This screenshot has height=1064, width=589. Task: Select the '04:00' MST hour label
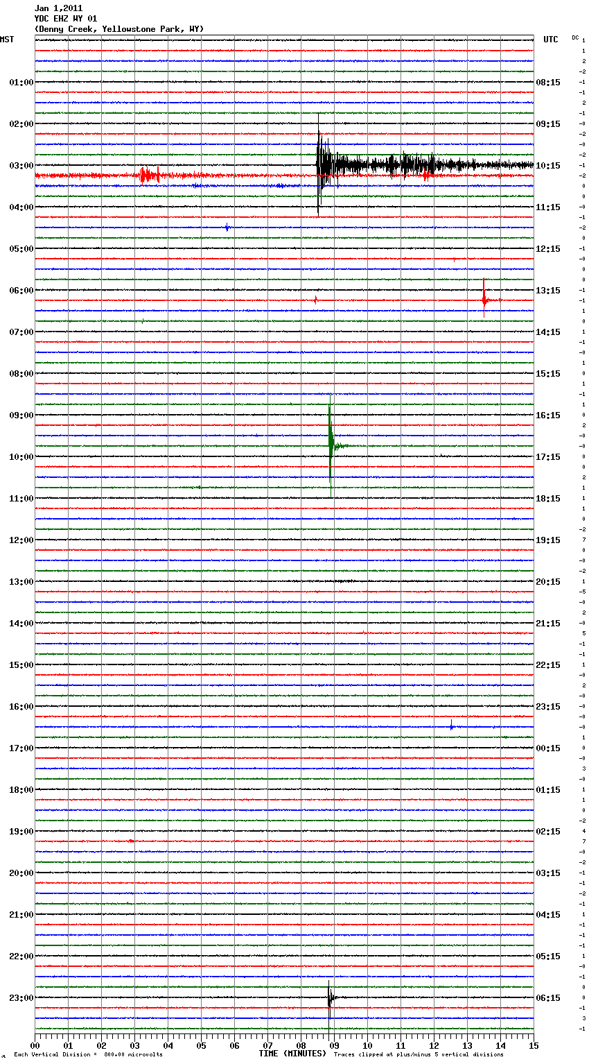coord(21,207)
